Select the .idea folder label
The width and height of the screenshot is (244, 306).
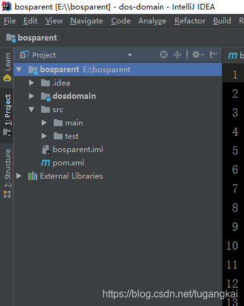(x=61, y=83)
